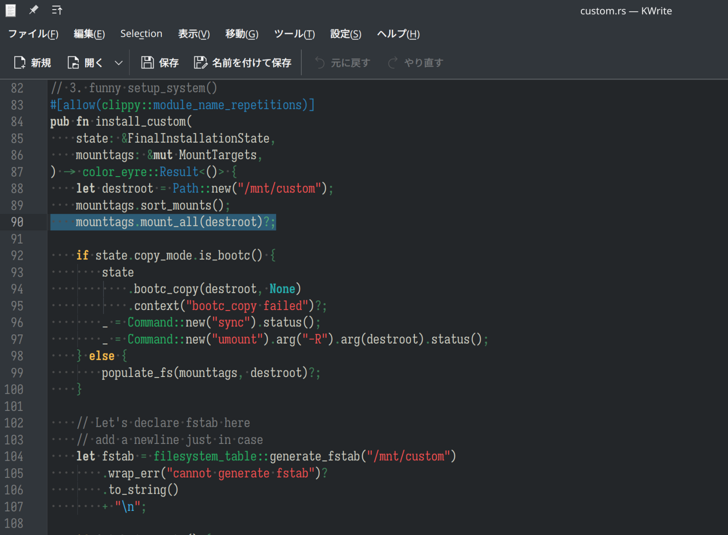Expand the recent files arrow beside 開く
728x535 pixels.
tap(118, 63)
